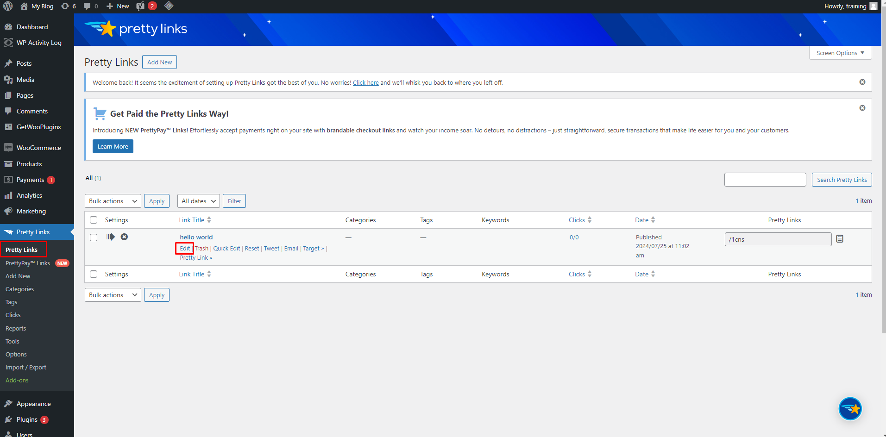The image size is (886, 437).
Task: Click the circled X icon in hello world row
Action: (x=124, y=237)
